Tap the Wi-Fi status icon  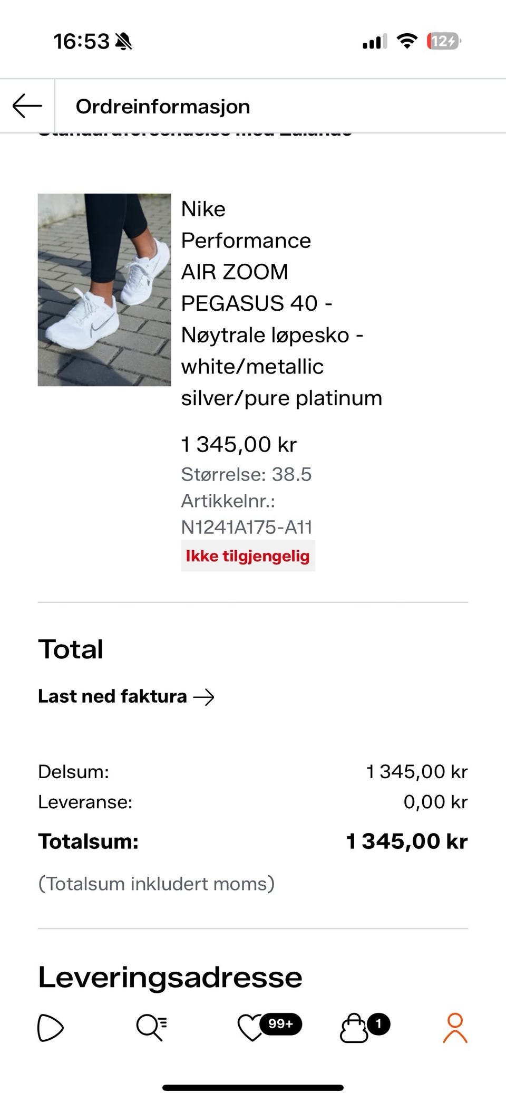(x=406, y=41)
